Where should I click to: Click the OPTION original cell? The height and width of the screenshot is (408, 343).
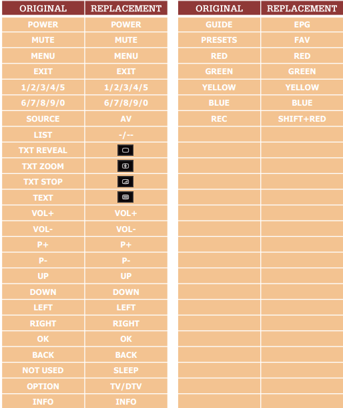pyautogui.click(x=43, y=386)
